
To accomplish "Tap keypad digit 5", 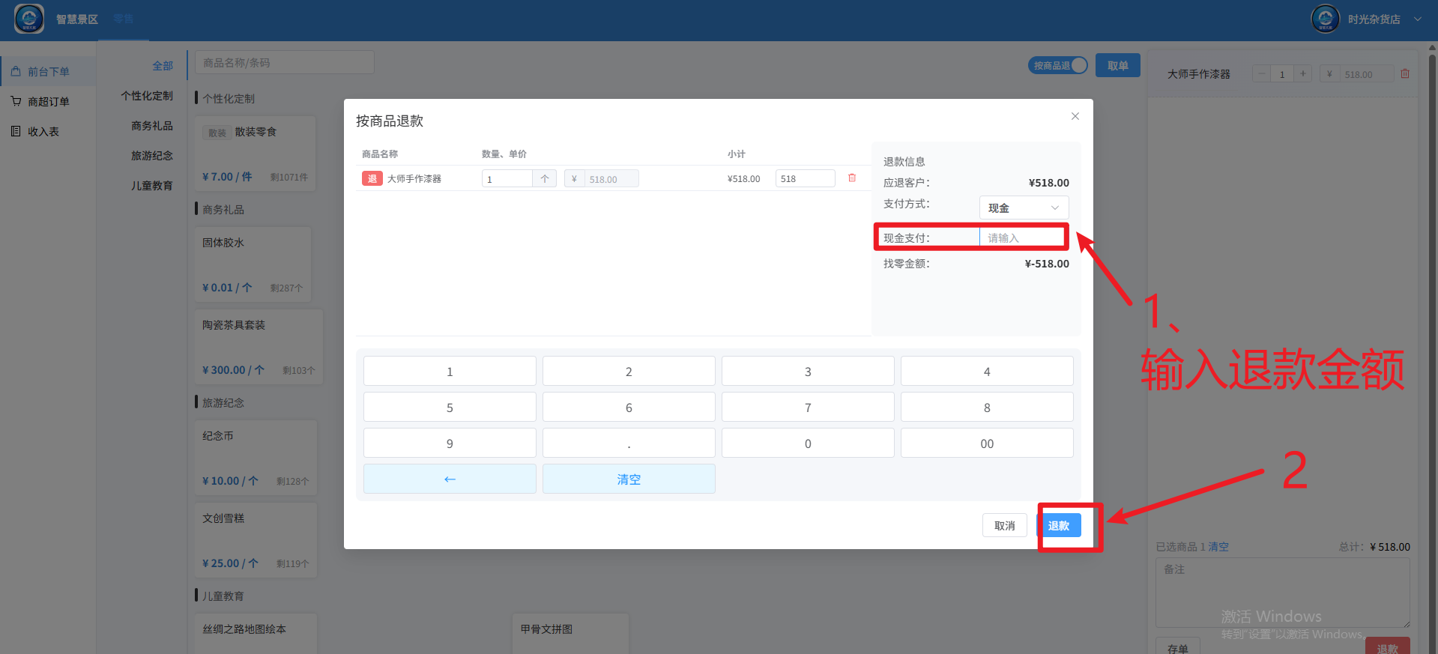I will pyautogui.click(x=450, y=407).
